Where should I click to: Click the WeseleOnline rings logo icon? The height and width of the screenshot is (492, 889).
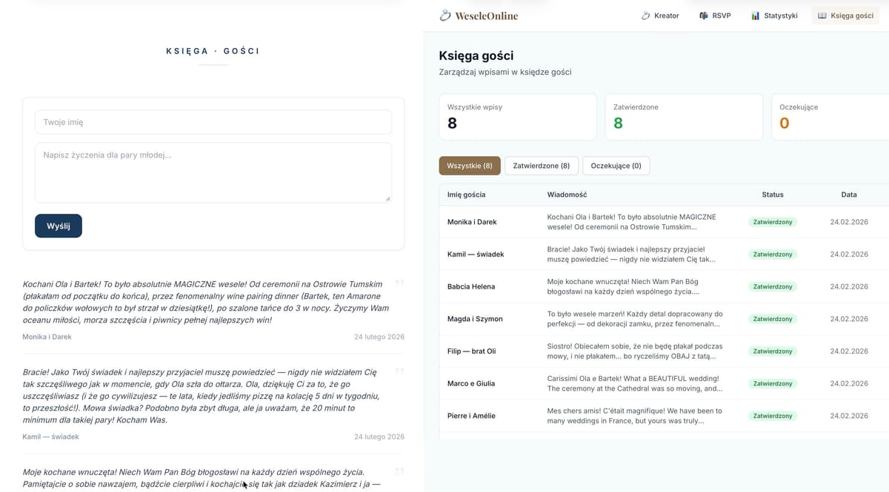(444, 14)
